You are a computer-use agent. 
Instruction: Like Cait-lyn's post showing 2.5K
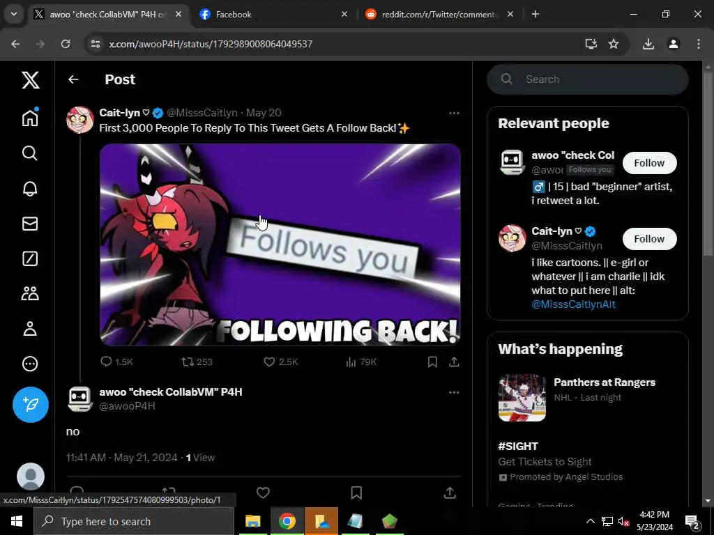pyautogui.click(x=280, y=362)
